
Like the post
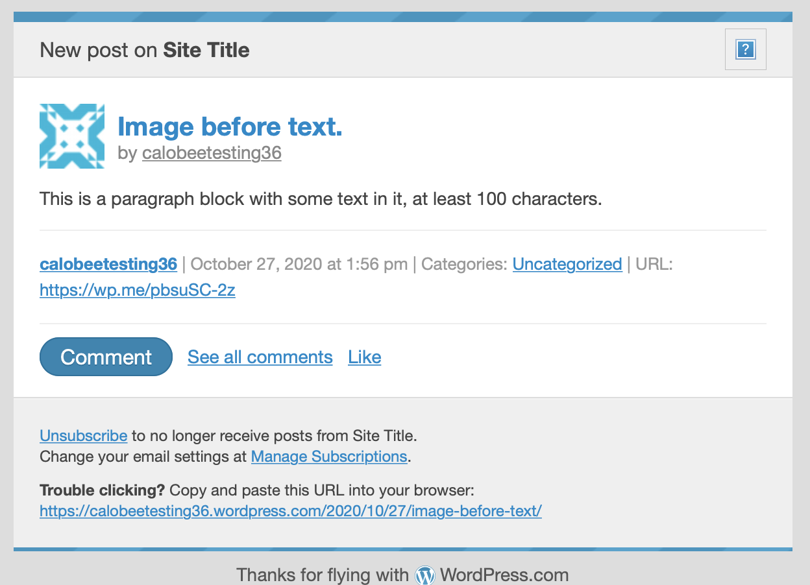(x=364, y=357)
